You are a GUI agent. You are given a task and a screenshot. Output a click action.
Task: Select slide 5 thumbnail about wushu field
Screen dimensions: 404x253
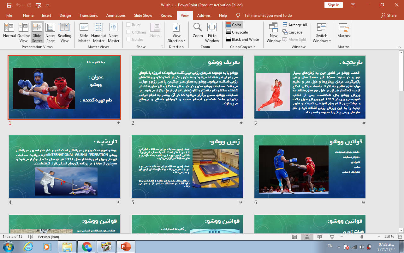coord(187,167)
